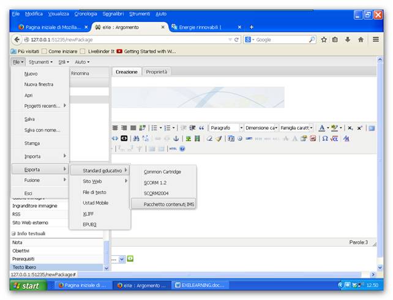The width and height of the screenshot is (393, 300).
Task: Insert an anchor with the anchor icon
Action: tap(176, 138)
